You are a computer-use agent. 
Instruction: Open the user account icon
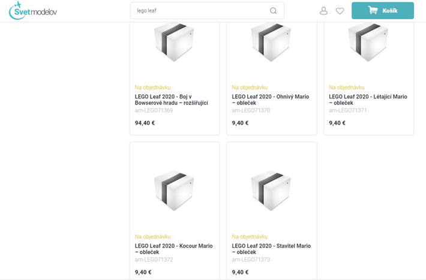point(323,11)
